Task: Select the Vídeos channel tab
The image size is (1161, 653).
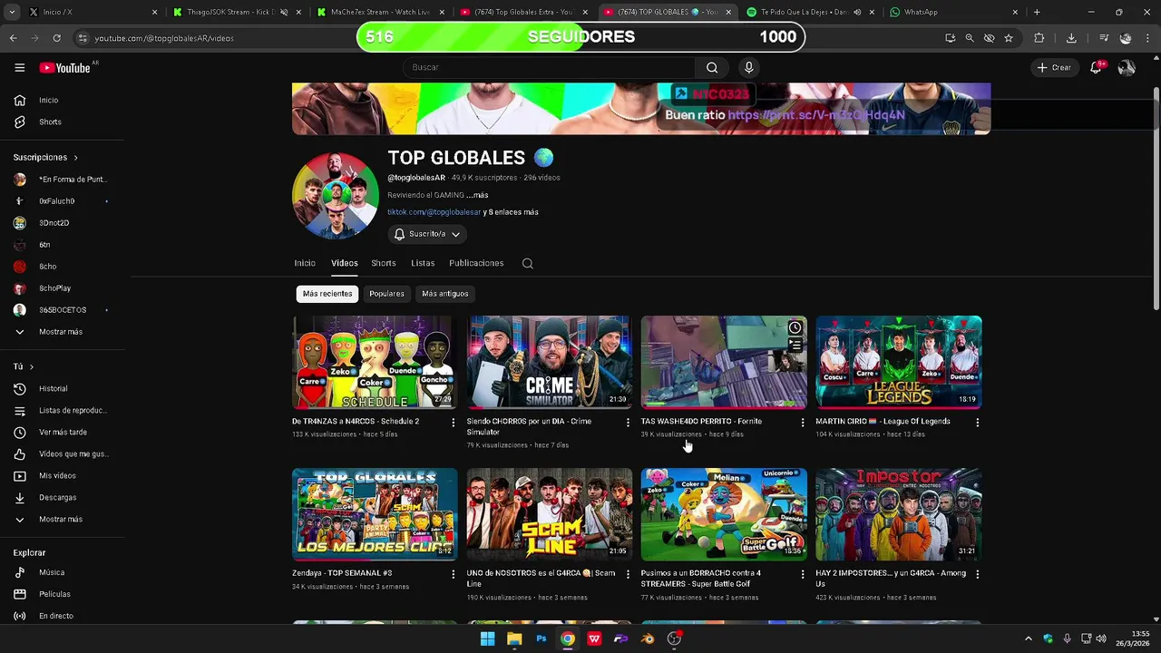Action: coord(344,263)
